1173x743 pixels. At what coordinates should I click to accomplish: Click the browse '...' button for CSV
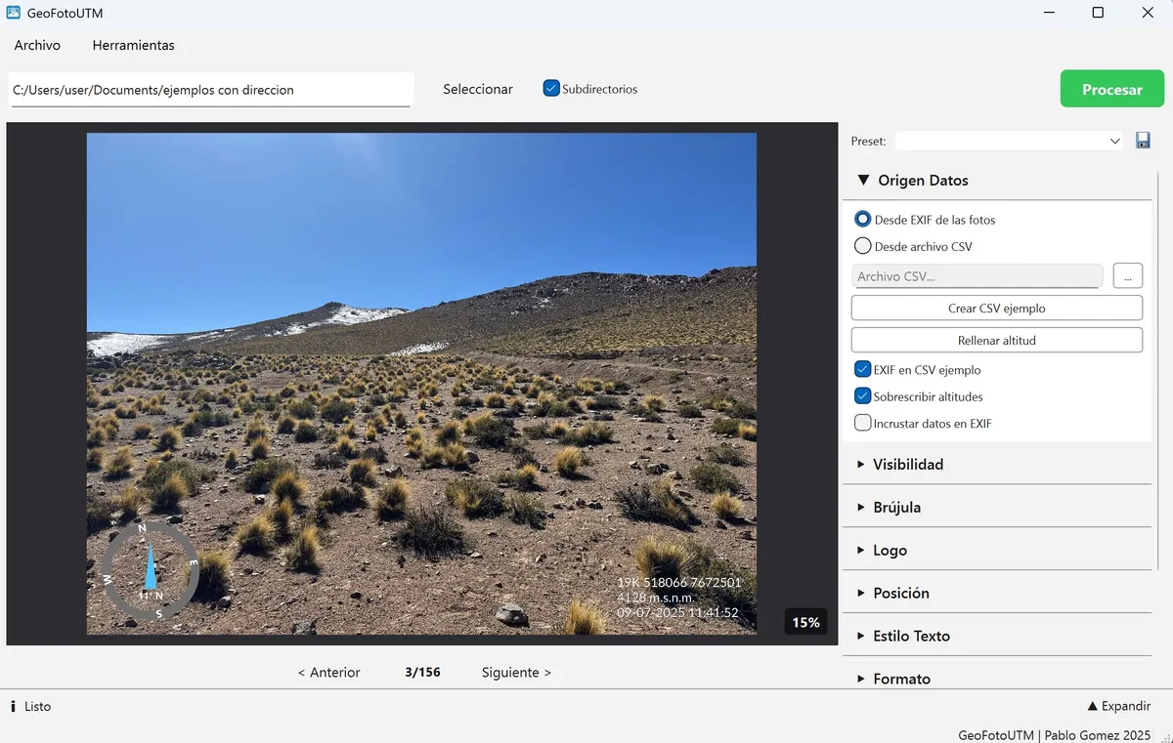click(1128, 276)
